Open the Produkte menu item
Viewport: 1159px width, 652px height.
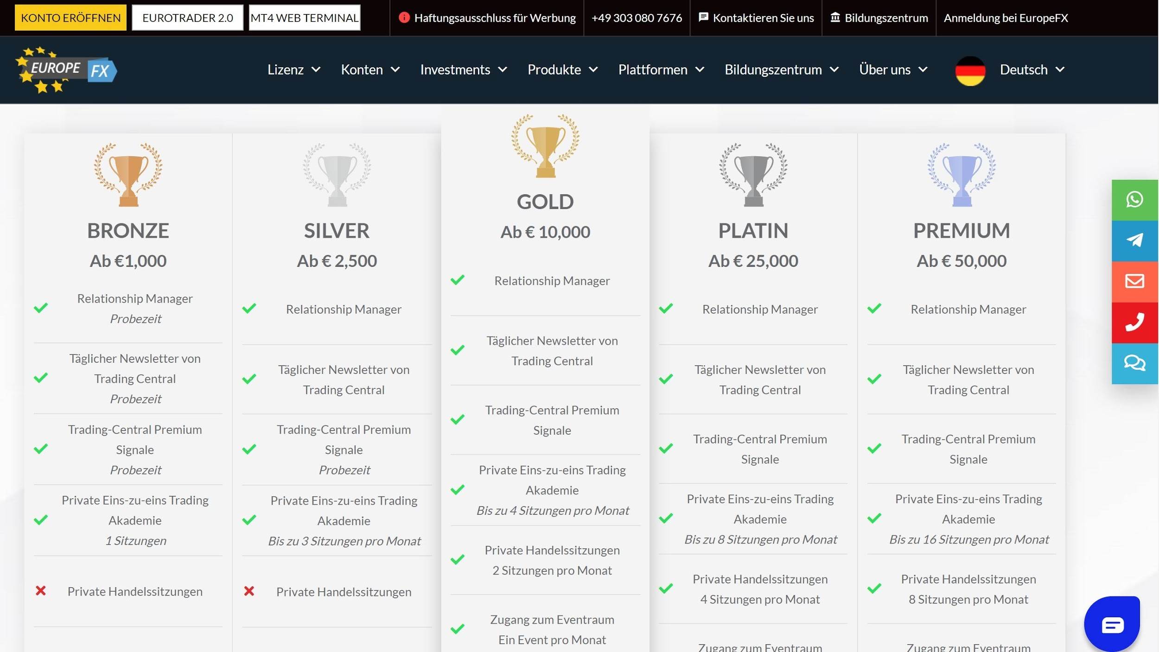(562, 70)
